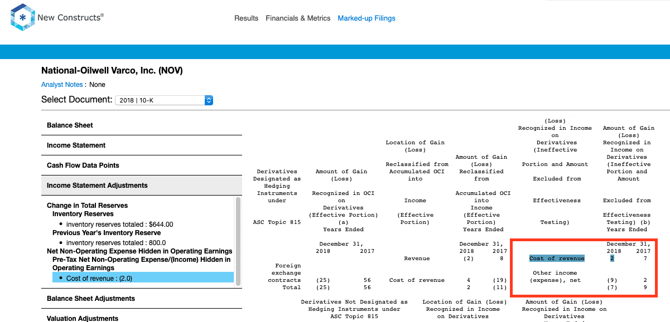Image resolution: width=670 pixels, height=322 pixels.
Task: Click the 'Total' row label in table
Action: (x=292, y=287)
